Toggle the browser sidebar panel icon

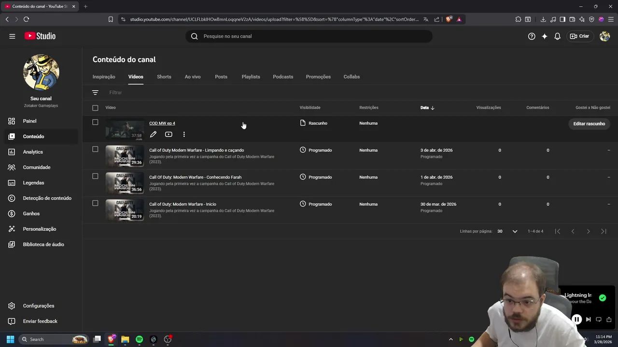tap(562, 19)
